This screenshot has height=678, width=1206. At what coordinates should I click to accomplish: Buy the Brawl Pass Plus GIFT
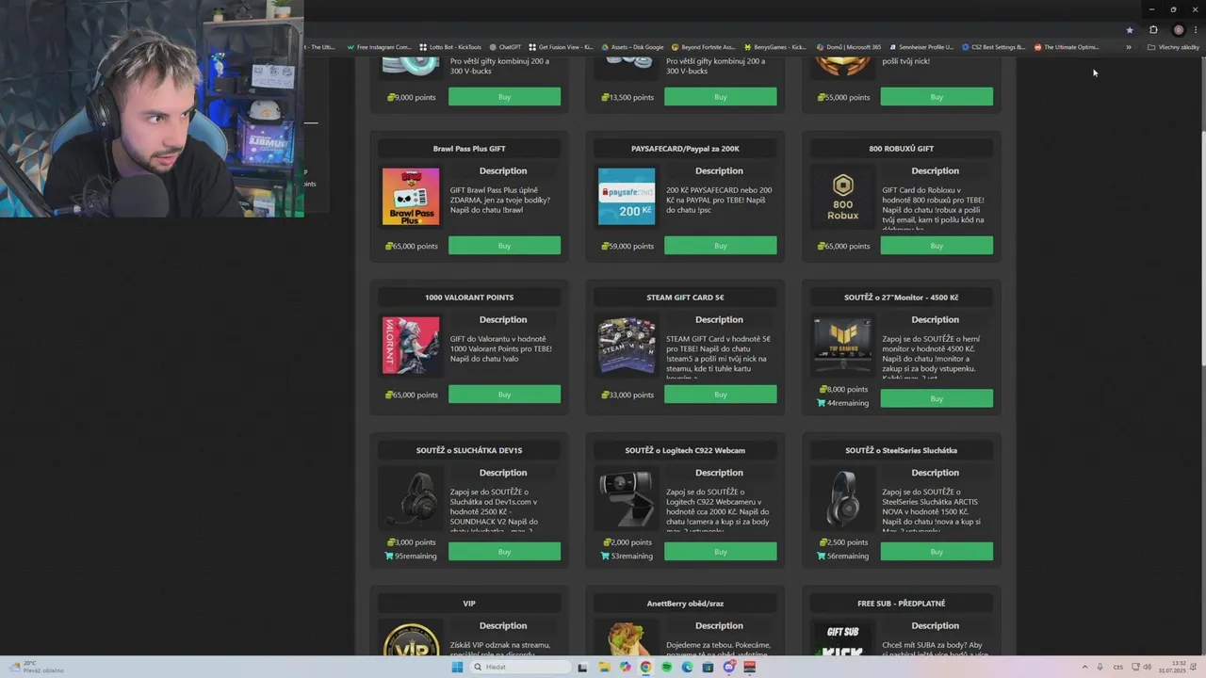[x=504, y=246]
